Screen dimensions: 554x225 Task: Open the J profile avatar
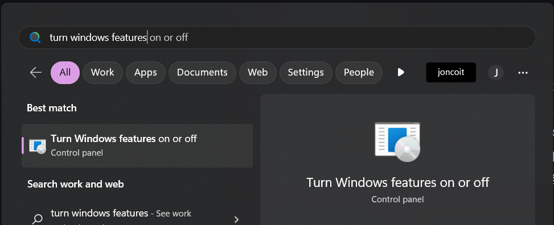[496, 73]
